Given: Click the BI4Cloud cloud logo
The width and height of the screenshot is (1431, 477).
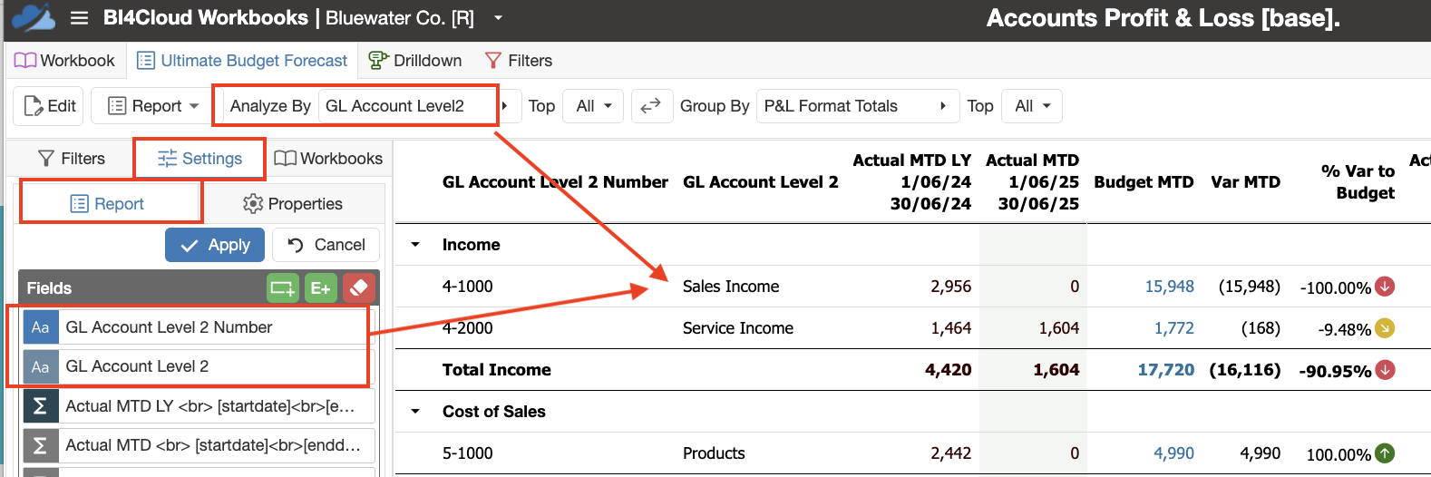Looking at the screenshot, I should click(x=34, y=17).
